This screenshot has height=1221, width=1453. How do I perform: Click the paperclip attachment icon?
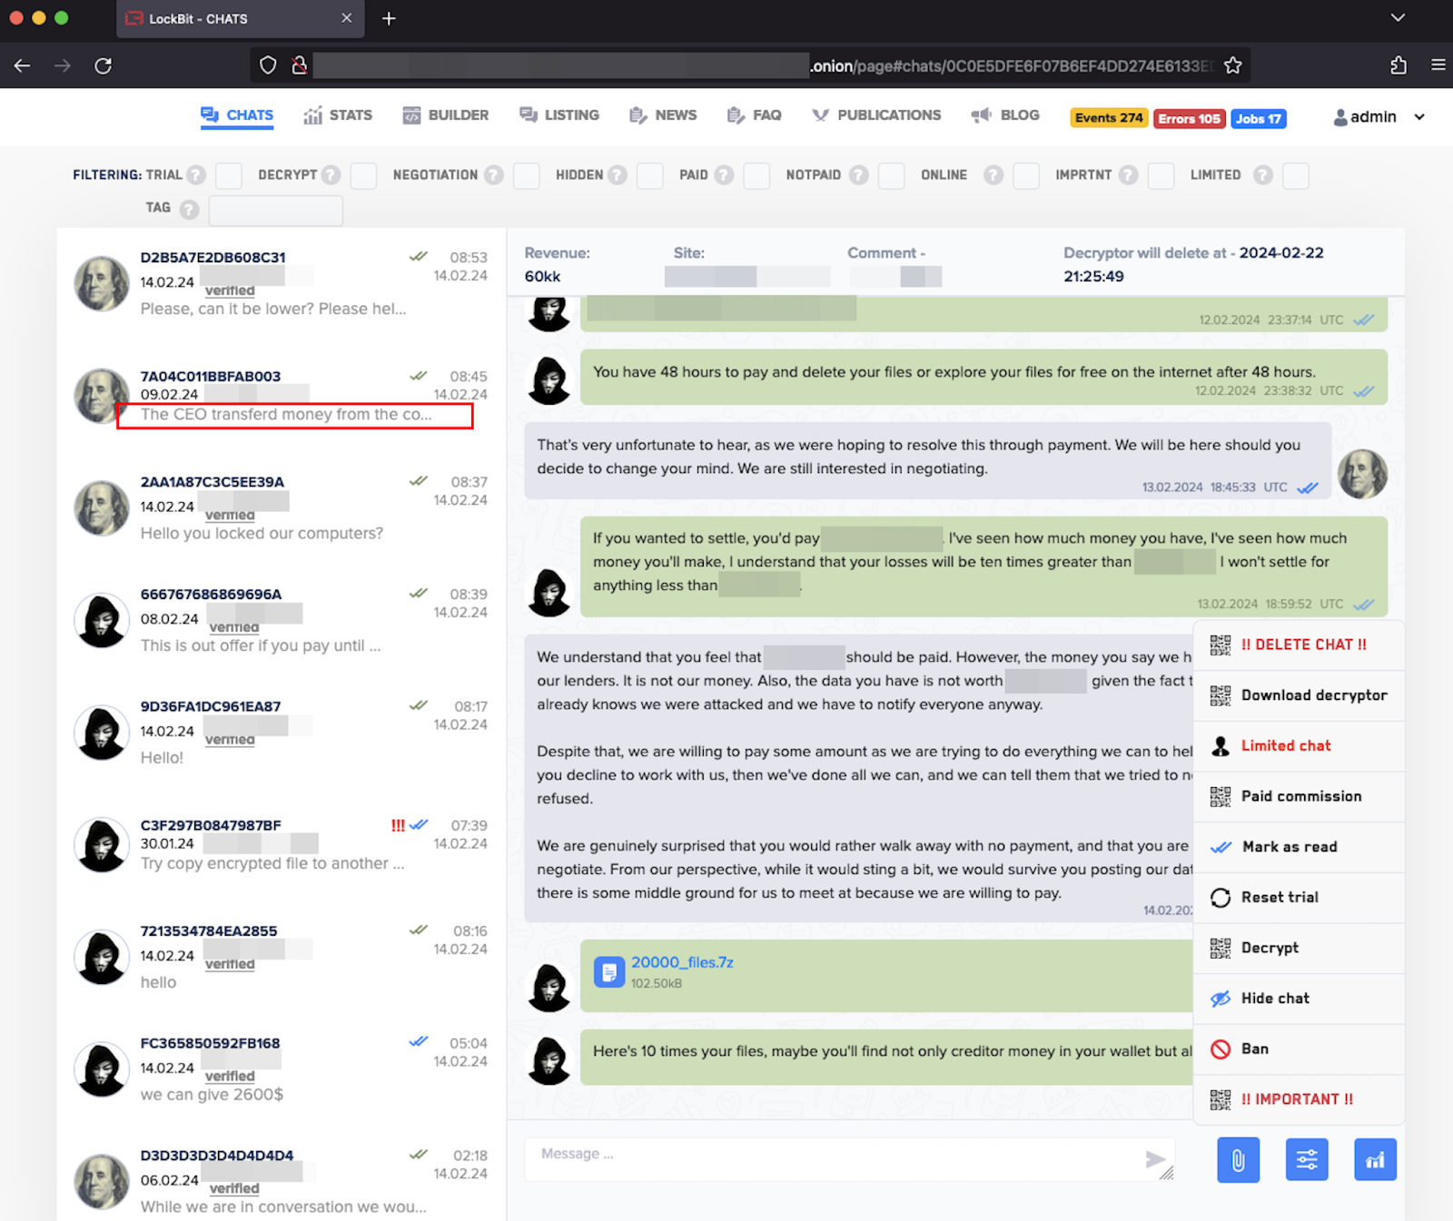pyautogui.click(x=1238, y=1159)
